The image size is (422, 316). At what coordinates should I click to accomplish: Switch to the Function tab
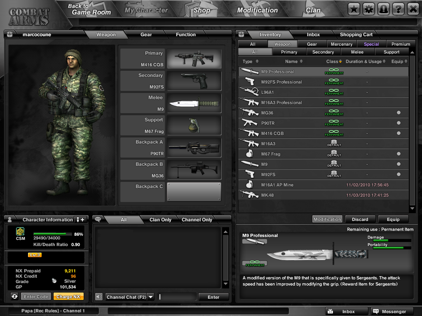(x=186, y=35)
